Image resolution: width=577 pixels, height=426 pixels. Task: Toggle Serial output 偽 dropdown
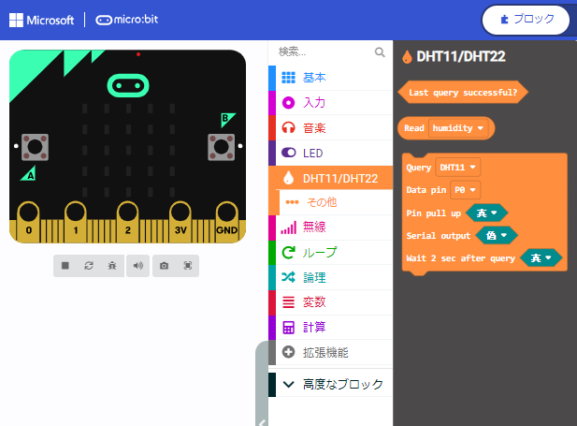(x=497, y=236)
